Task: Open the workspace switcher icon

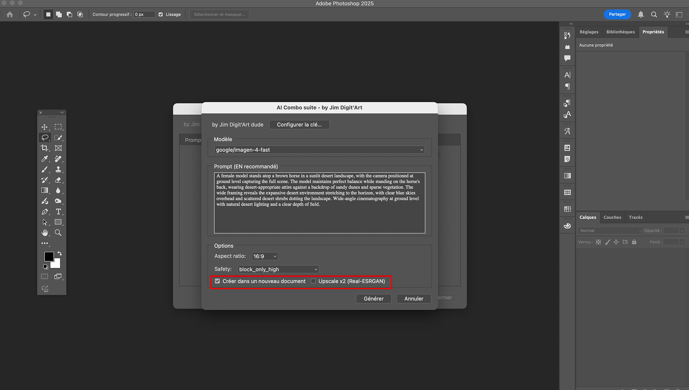Action: [x=679, y=14]
